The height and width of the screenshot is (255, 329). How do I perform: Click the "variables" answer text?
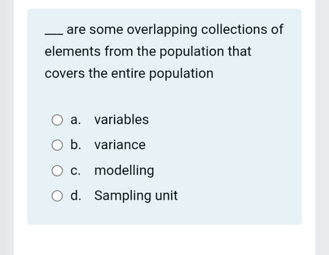click(x=122, y=120)
